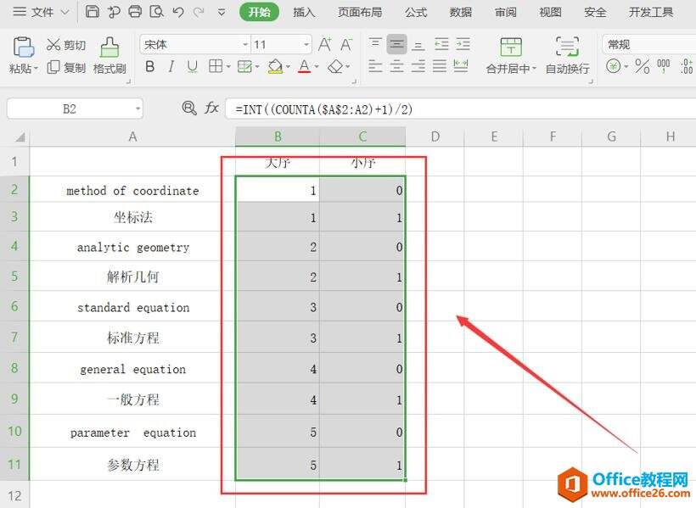Switch to the 公式 ribbon tab
The image size is (696, 508).
click(416, 12)
